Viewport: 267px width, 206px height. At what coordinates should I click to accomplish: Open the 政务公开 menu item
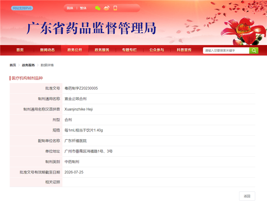click(x=75, y=50)
